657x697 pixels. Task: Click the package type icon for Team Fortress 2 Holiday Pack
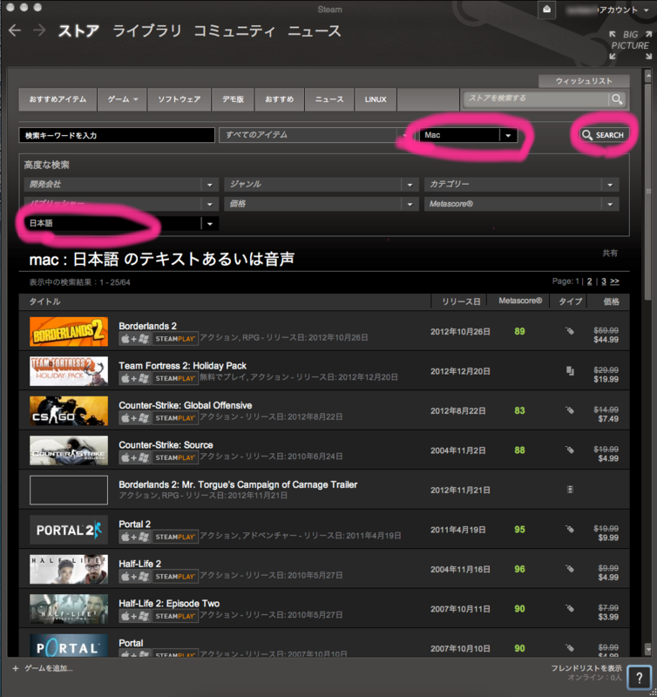(x=570, y=371)
